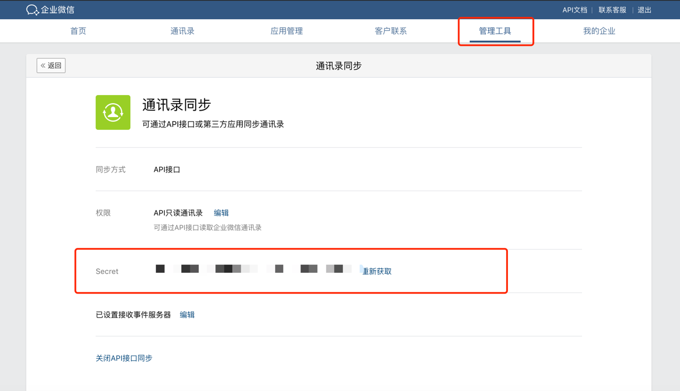
Task: Log out via 退出
Action: pyautogui.click(x=644, y=10)
